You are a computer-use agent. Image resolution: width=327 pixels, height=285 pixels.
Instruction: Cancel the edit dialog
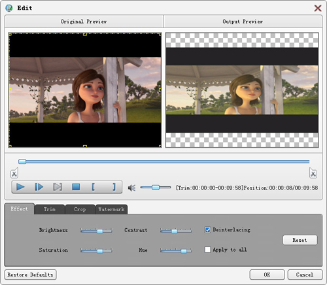[x=305, y=275]
